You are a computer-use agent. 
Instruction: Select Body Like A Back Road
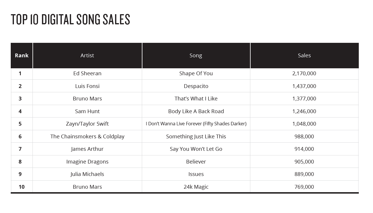196,111
